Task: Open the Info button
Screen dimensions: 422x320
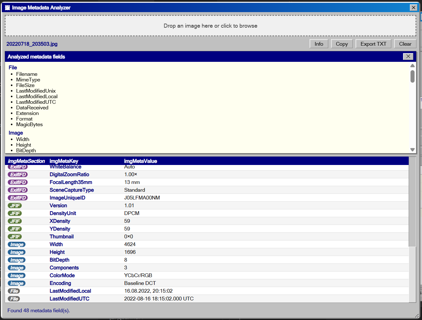Action: pyautogui.click(x=319, y=44)
